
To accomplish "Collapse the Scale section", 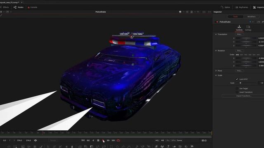I will point(216,75).
